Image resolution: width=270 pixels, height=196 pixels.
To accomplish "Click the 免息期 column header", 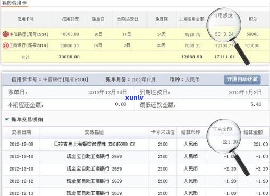I will (x=162, y=19).
